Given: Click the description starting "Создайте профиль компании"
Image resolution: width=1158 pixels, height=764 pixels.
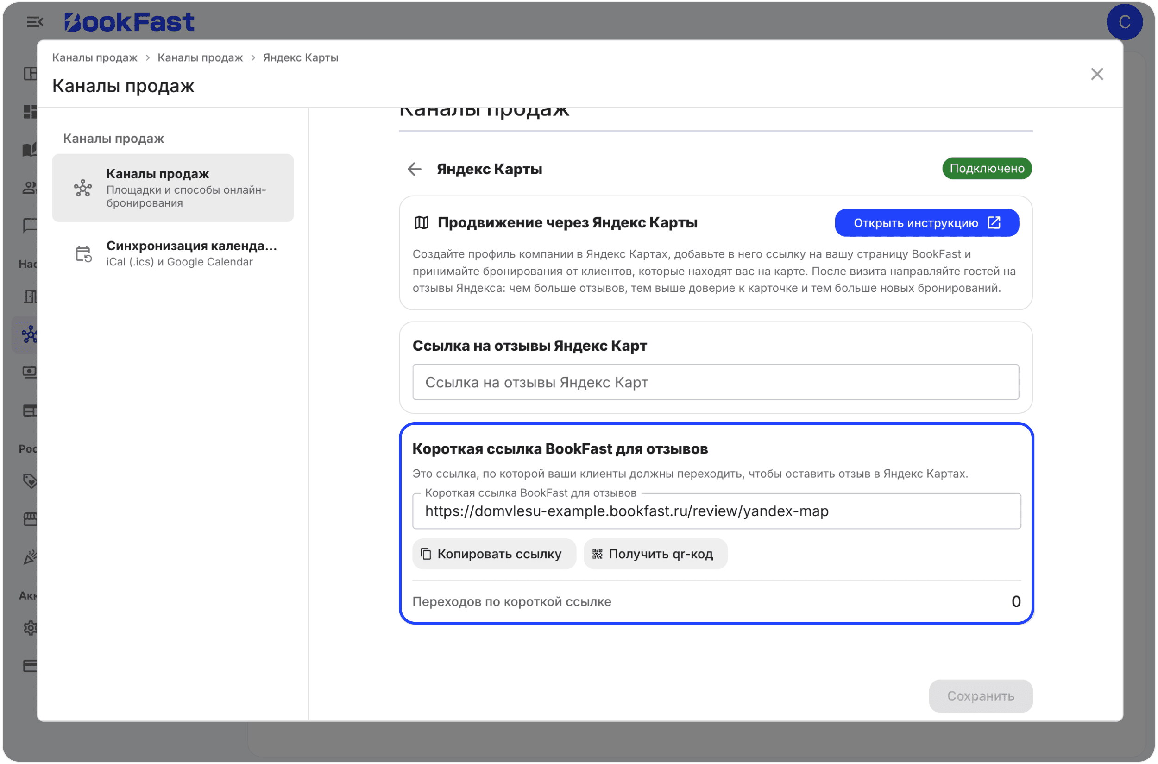Looking at the screenshot, I should pyautogui.click(x=714, y=271).
